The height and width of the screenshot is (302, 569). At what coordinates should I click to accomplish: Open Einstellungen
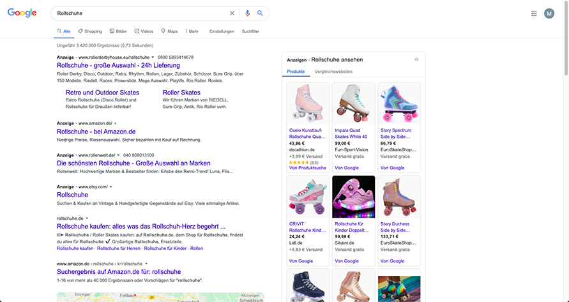point(222,31)
